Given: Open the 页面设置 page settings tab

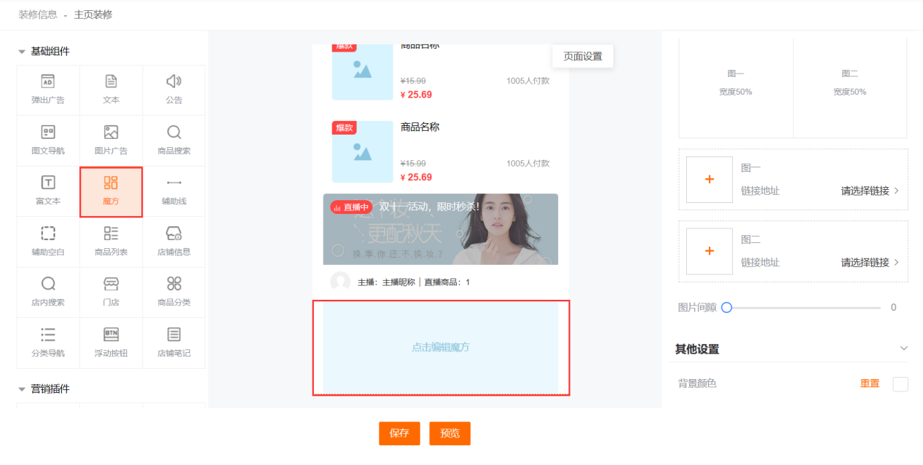Looking at the screenshot, I should coord(583,56).
